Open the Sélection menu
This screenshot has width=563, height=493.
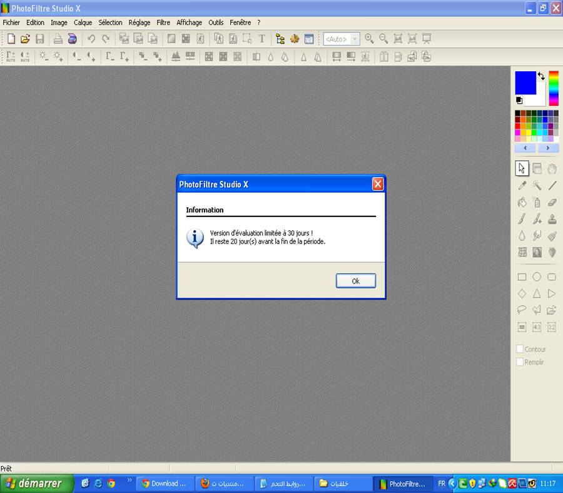point(110,23)
